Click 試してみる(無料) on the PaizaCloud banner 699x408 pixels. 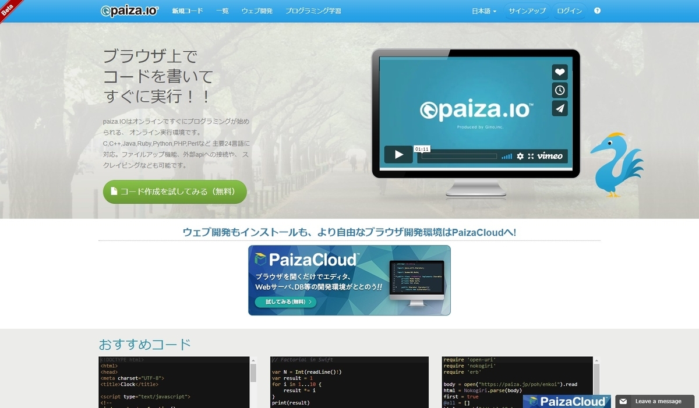coord(285,302)
